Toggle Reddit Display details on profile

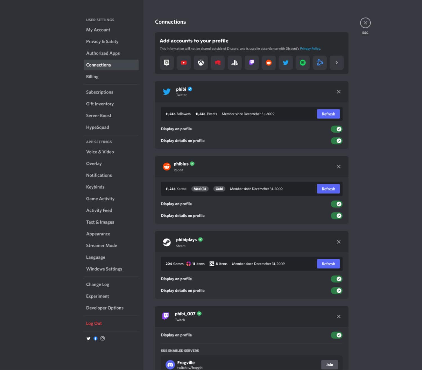[336, 216]
